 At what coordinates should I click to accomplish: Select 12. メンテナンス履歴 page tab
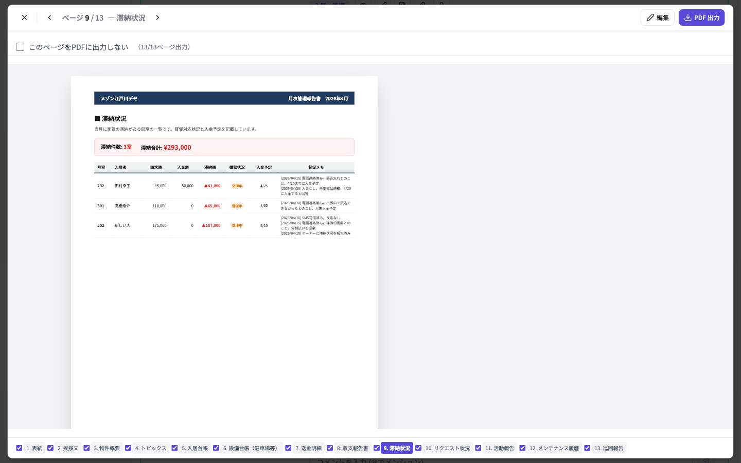pos(554,448)
